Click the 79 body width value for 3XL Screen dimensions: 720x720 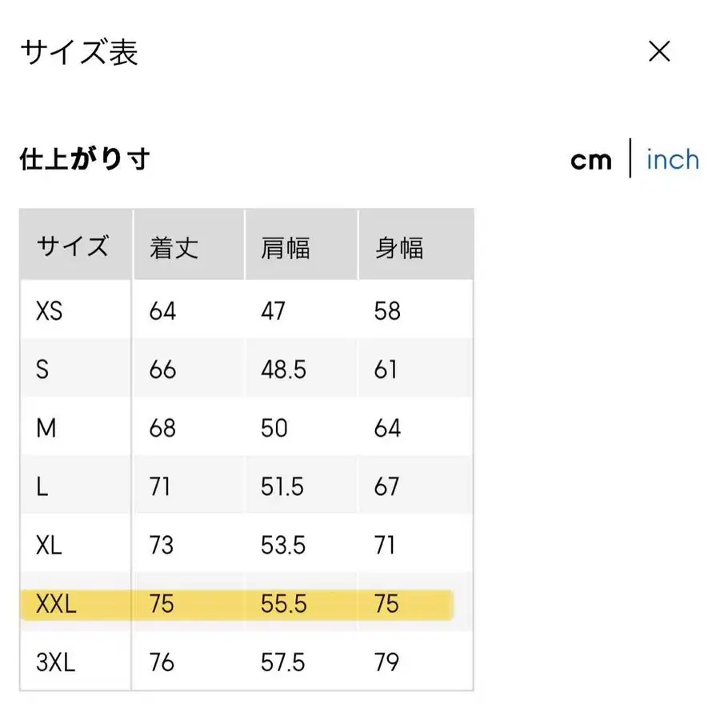pyautogui.click(x=388, y=662)
